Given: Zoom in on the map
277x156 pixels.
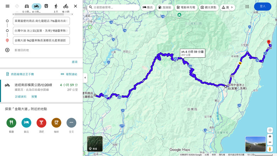Looking at the screenshot, I should coord(270,136).
